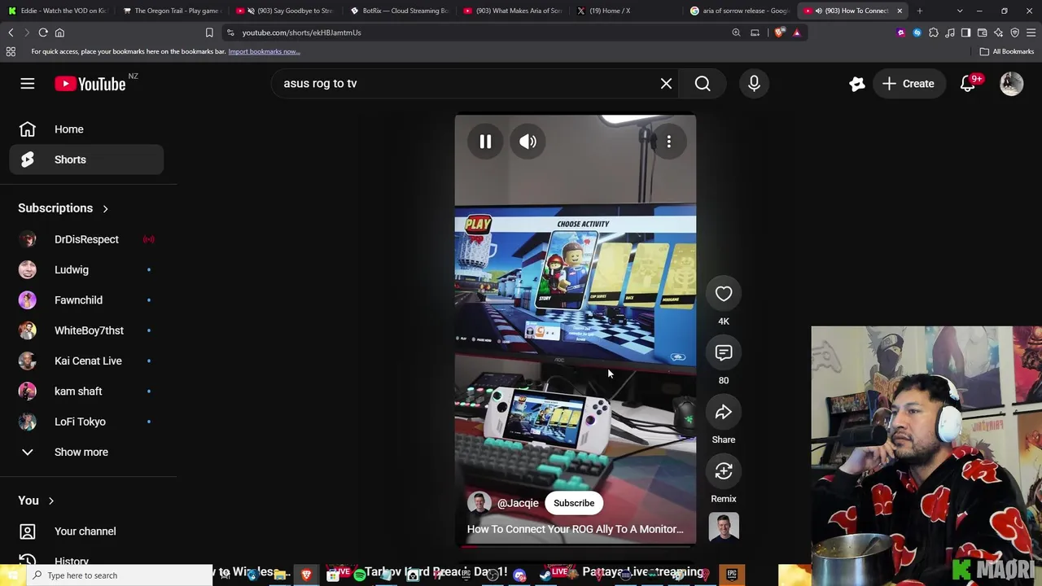Like the Short with the heart icon
Screen dimensions: 1042x586
[x=724, y=294]
